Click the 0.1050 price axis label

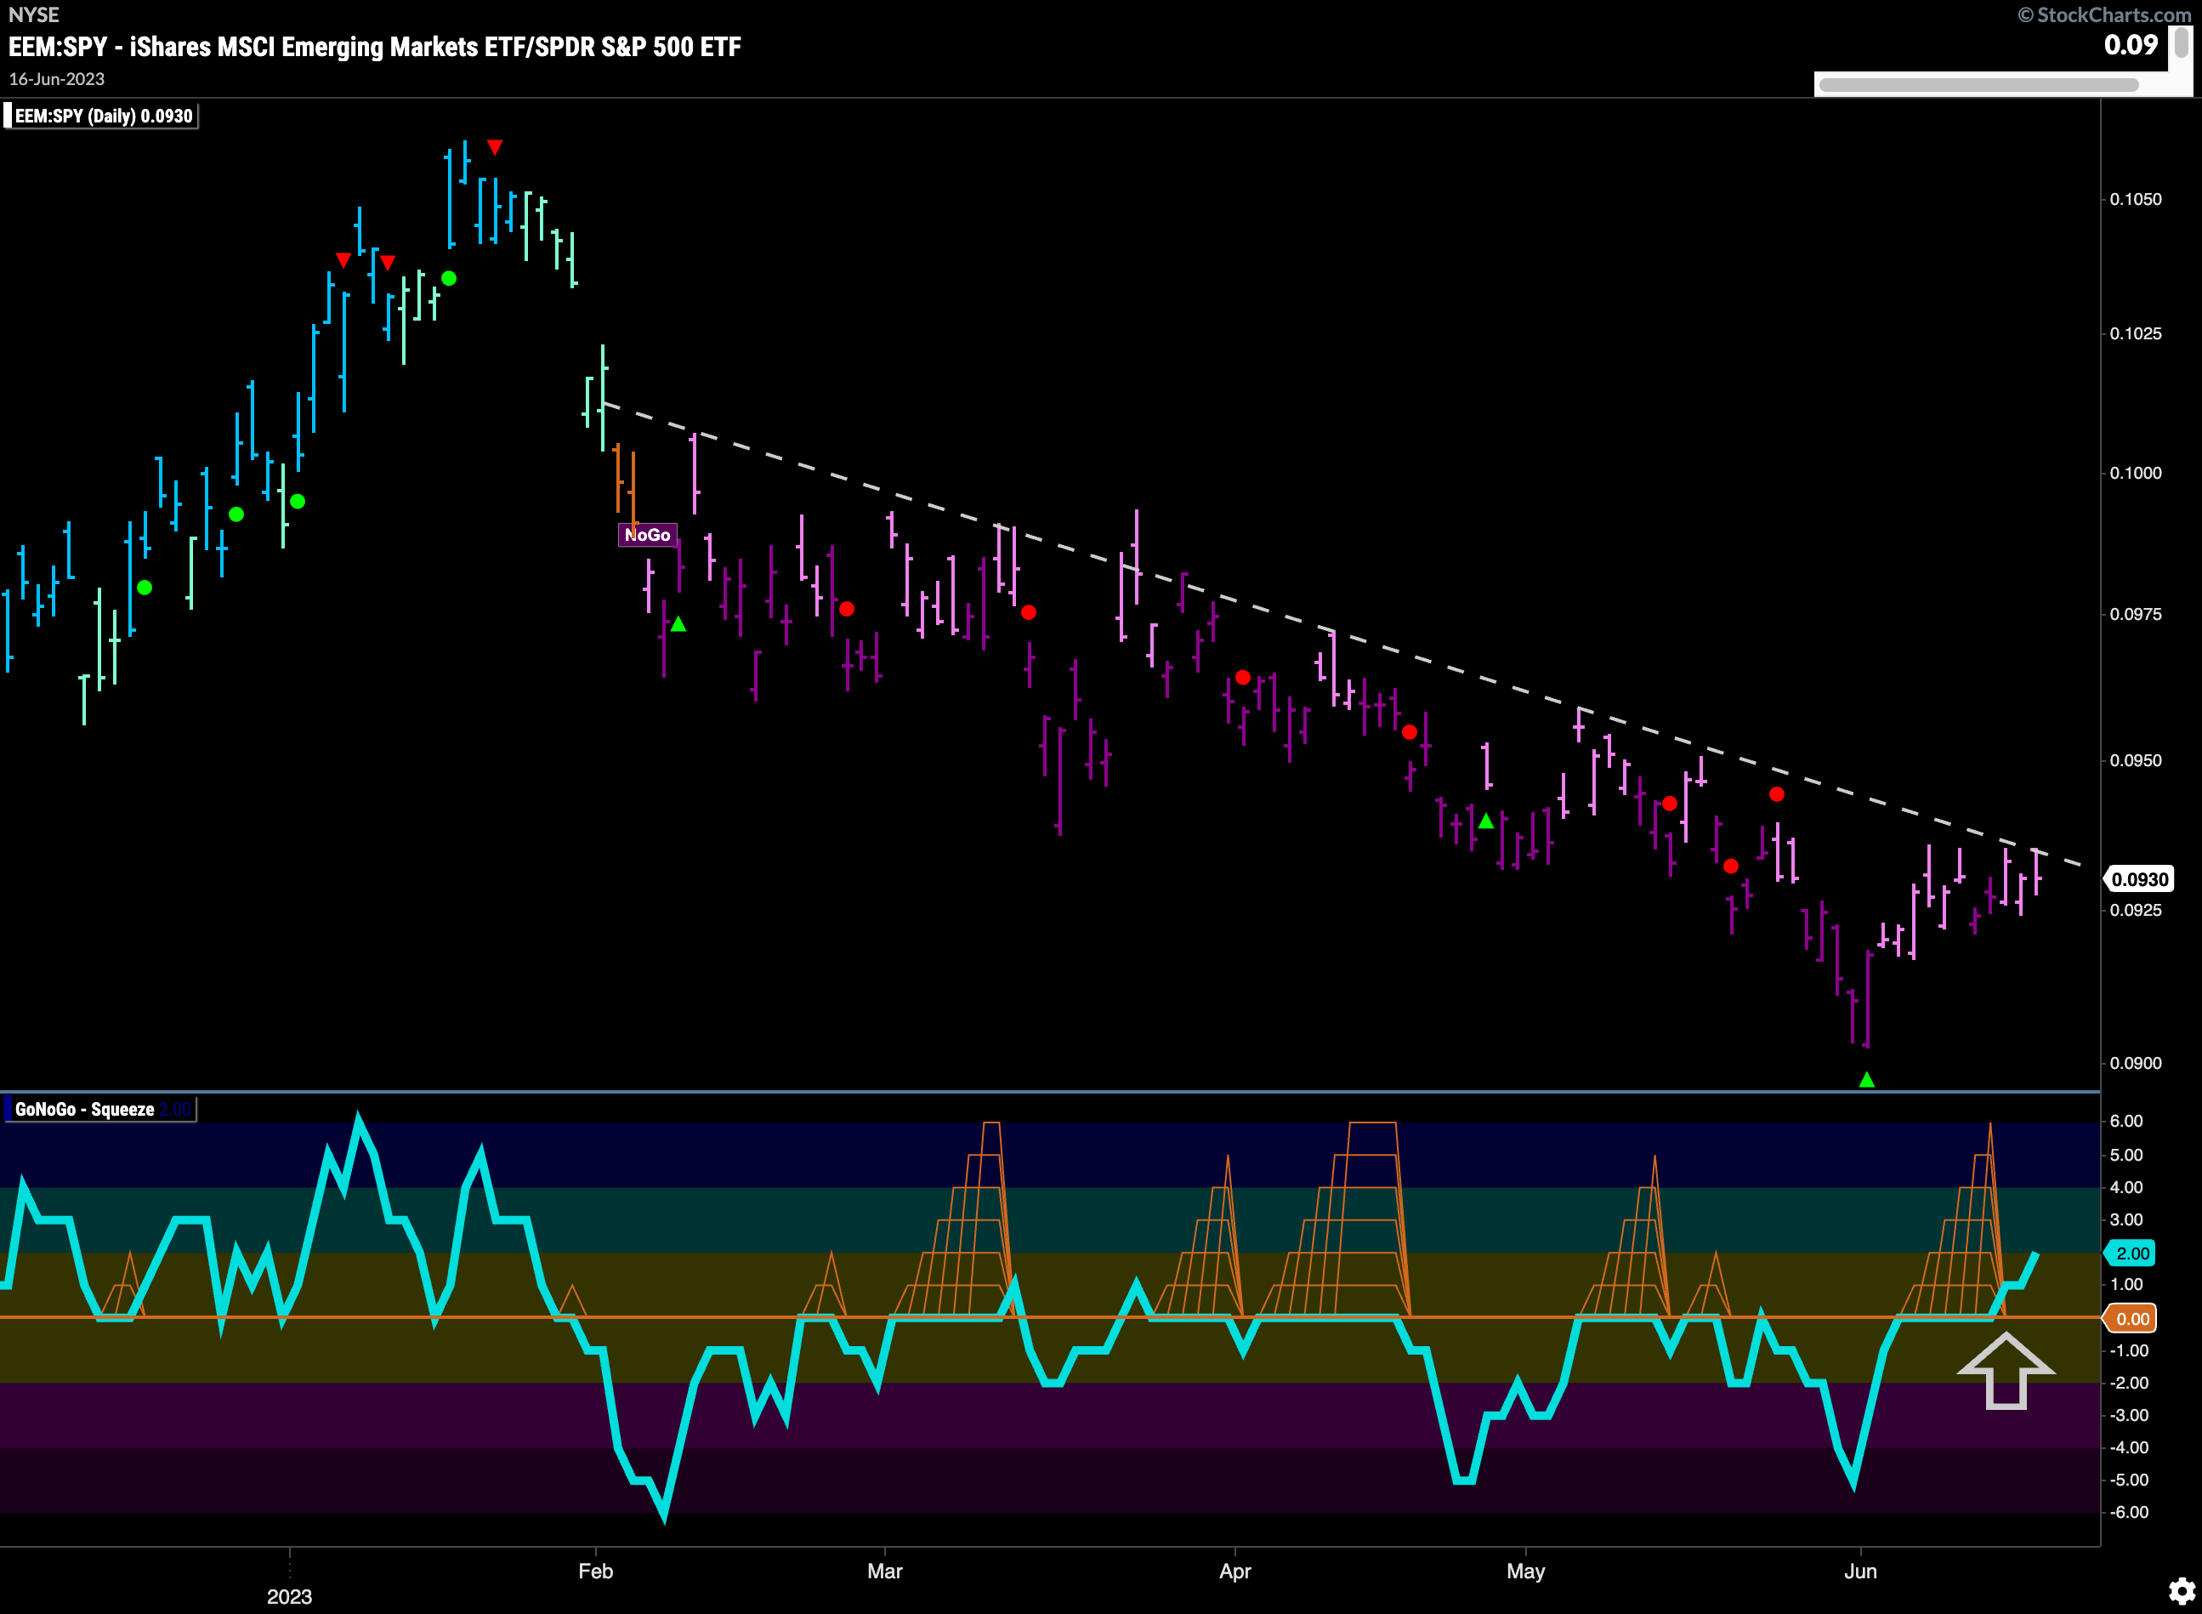tap(2136, 199)
